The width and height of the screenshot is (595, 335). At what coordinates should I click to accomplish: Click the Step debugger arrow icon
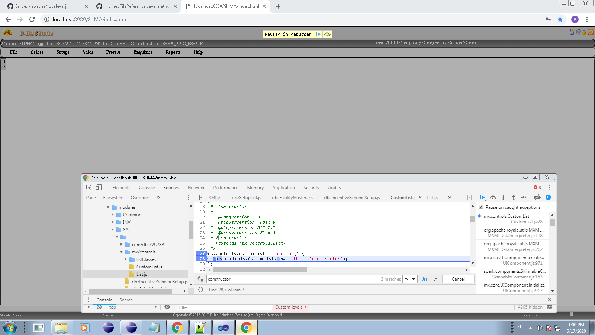[524, 198]
